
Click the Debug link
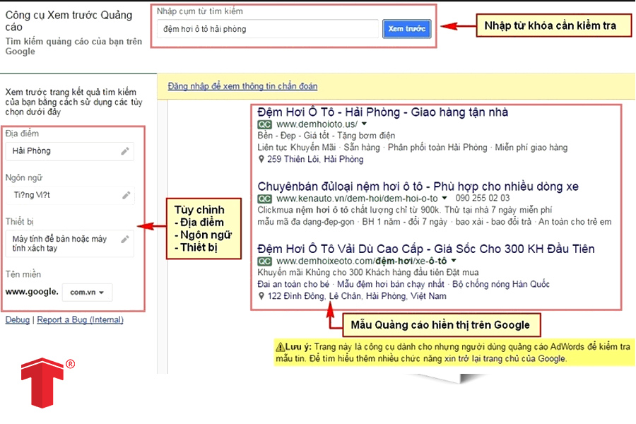point(18,319)
